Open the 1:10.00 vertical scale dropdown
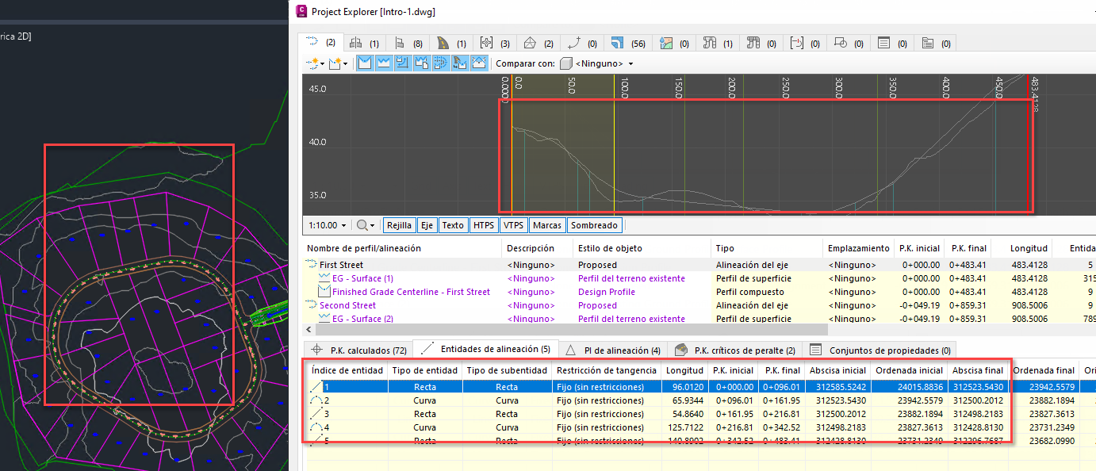1096x471 pixels. pos(328,225)
